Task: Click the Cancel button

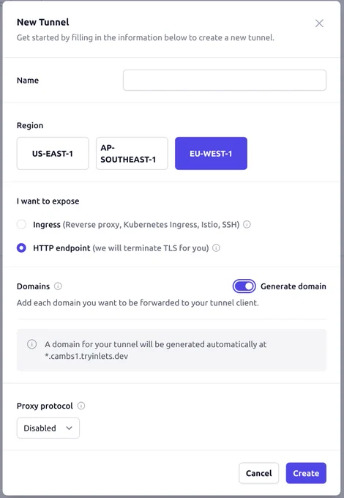Action: tap(258, 473)
